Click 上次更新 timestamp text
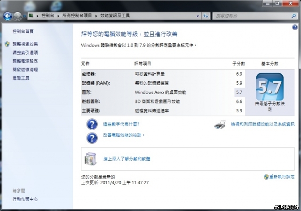The image size is (301, 211). point(115,183)
